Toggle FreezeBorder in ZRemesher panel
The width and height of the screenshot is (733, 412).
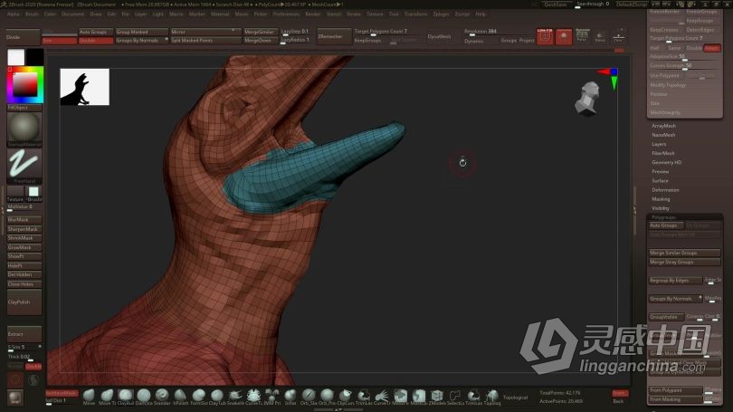pos(665,12)
